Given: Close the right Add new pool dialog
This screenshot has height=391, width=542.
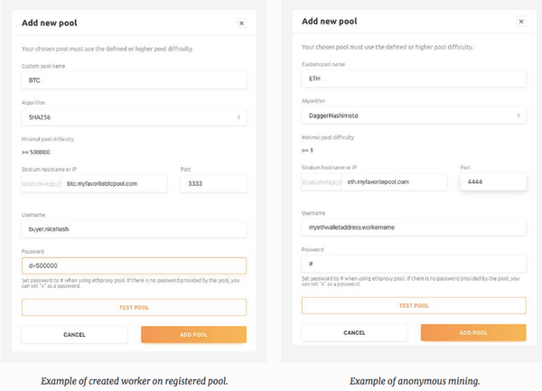Looking at the screenshot, I should [x=521, y=21].
